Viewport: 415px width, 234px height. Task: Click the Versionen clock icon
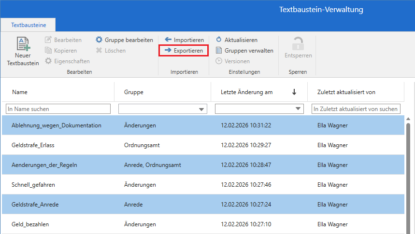coord(219,61)
